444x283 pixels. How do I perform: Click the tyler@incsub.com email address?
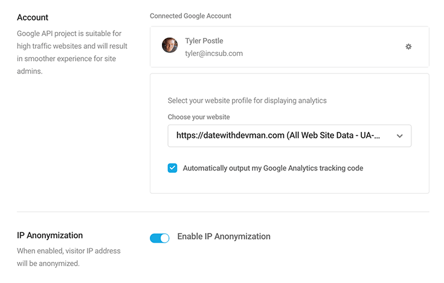(x=214, y=54)
